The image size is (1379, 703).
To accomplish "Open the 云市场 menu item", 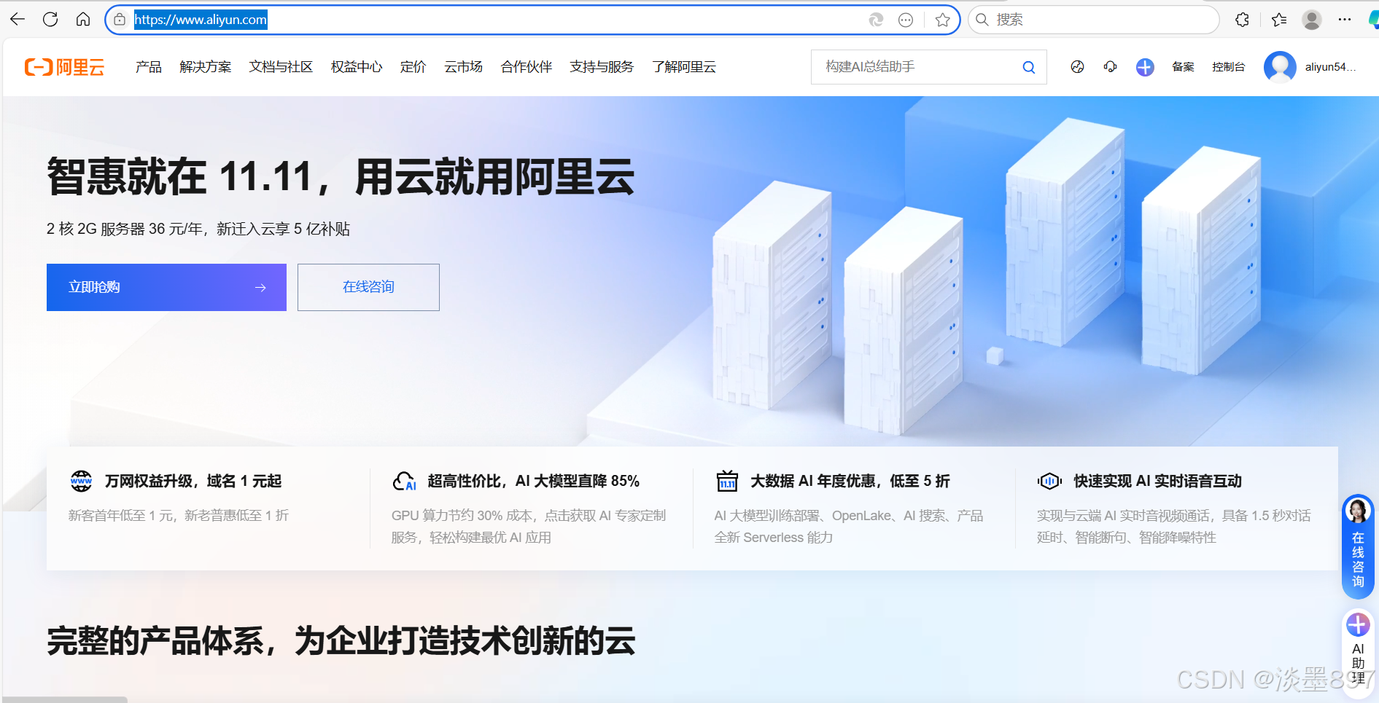I will point(464,67).
